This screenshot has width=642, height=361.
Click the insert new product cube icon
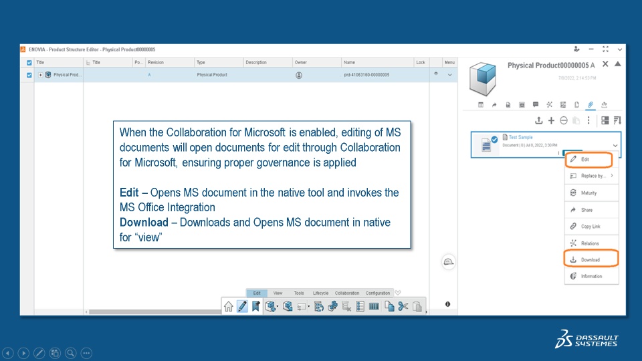pos(270,306)
